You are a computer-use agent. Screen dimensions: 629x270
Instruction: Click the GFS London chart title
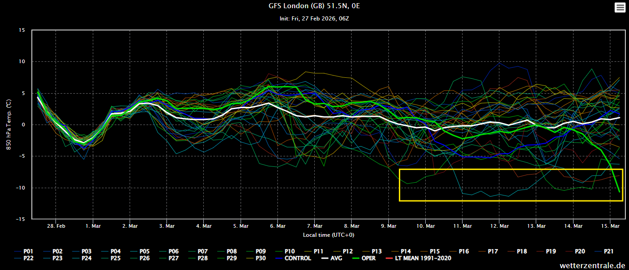click(x=314, y=6)
